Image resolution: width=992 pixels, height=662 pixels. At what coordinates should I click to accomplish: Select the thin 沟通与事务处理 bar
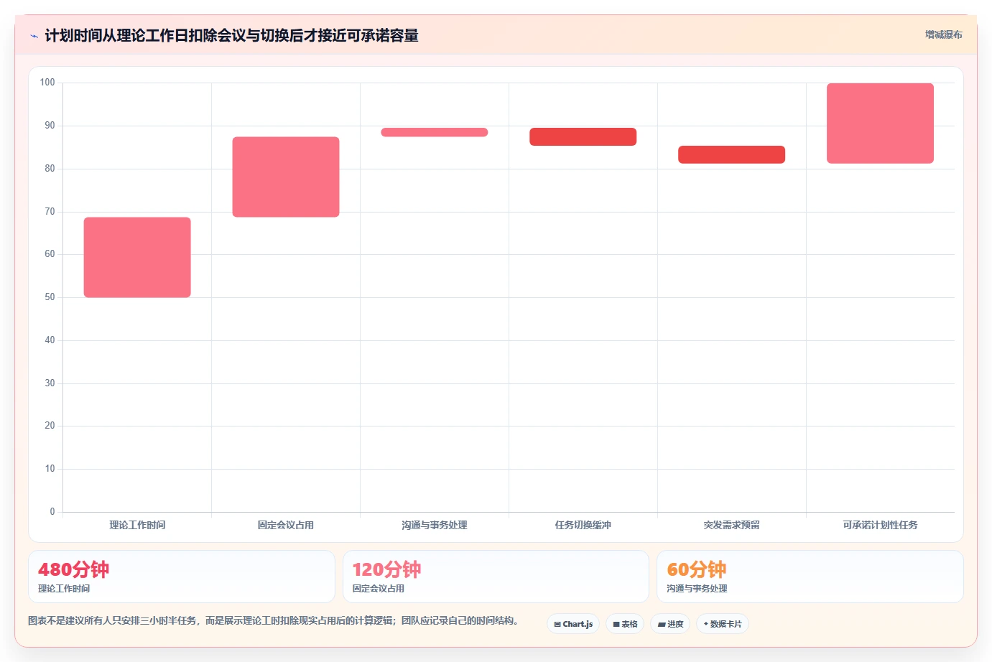[435, 132]
